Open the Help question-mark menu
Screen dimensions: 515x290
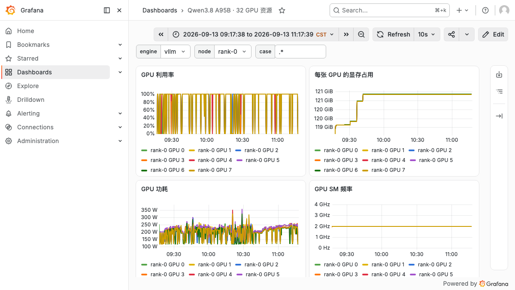point(485,10)
